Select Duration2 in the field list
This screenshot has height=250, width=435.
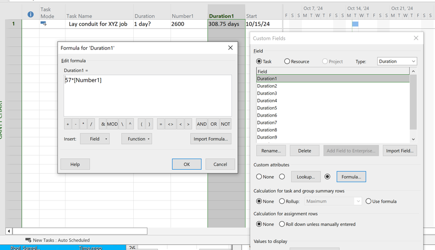pos(333,86)
